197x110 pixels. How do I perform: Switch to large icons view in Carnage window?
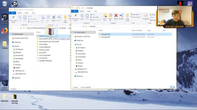(175, 87)
